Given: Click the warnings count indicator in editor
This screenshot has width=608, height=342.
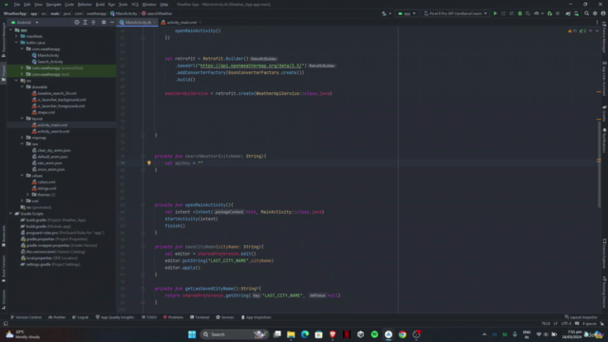Looking at the screenshot, I should 572,31.
